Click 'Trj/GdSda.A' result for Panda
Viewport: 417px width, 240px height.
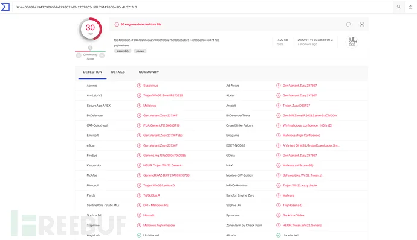tap(152, 195)
